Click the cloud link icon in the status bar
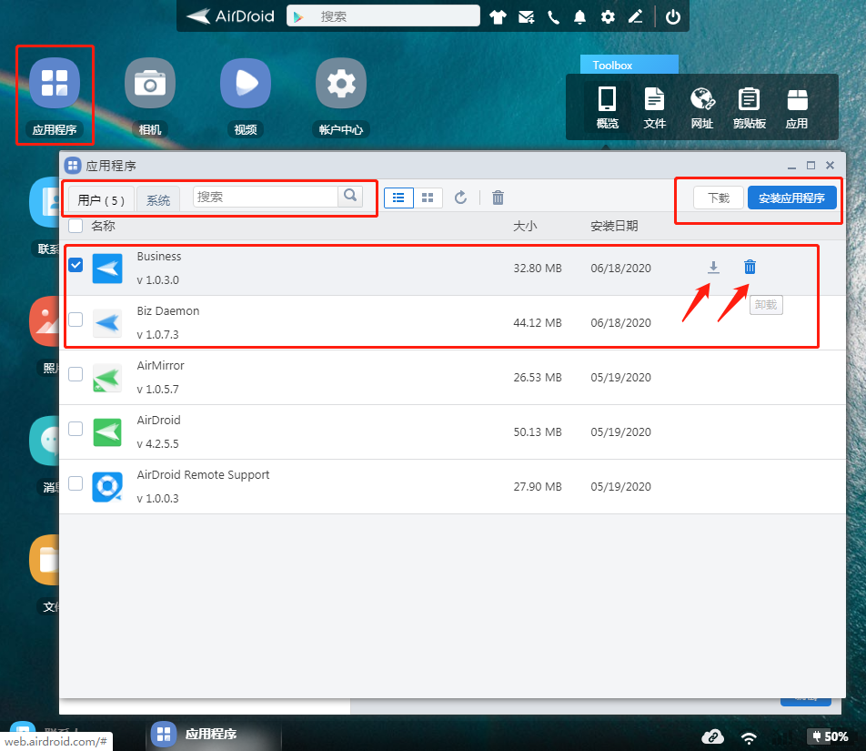866x751 pixels. click(712, 736)
